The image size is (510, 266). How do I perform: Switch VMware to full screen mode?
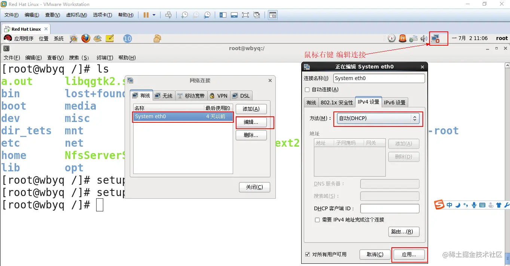click(x=245, y=15)
